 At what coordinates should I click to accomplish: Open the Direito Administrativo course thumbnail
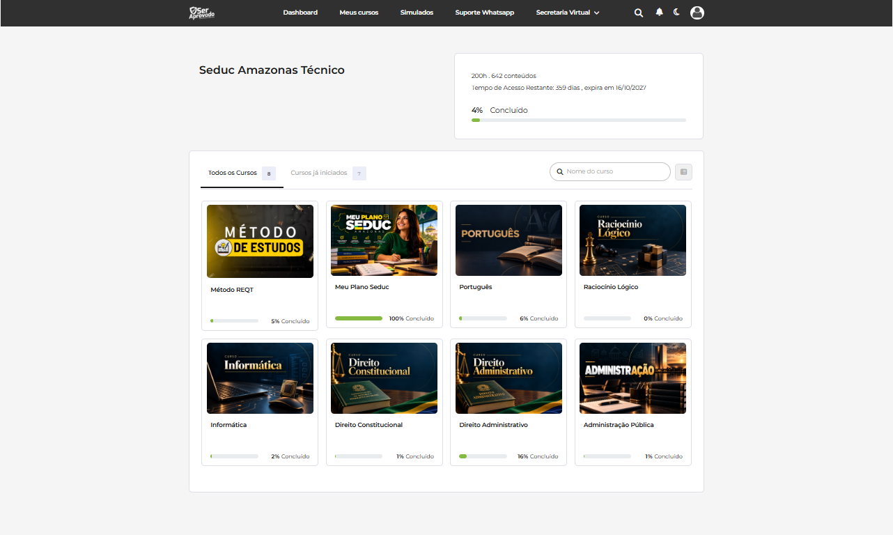(x=508, y=378)
